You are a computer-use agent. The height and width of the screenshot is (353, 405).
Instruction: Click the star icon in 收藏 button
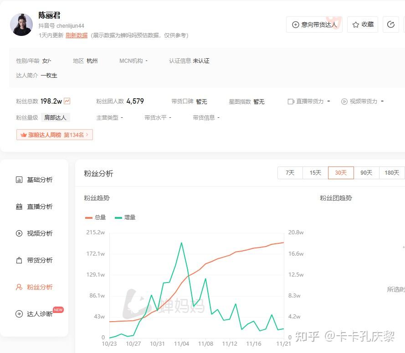(x=356, y=25)
